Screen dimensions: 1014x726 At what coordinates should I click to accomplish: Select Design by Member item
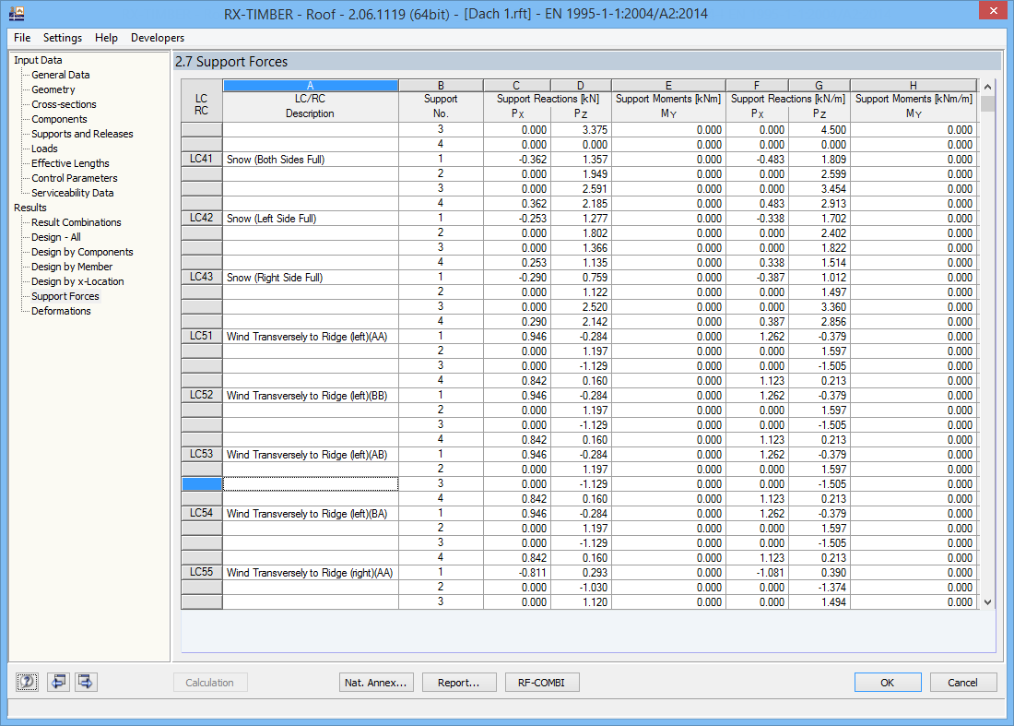(x=72, y=267)
